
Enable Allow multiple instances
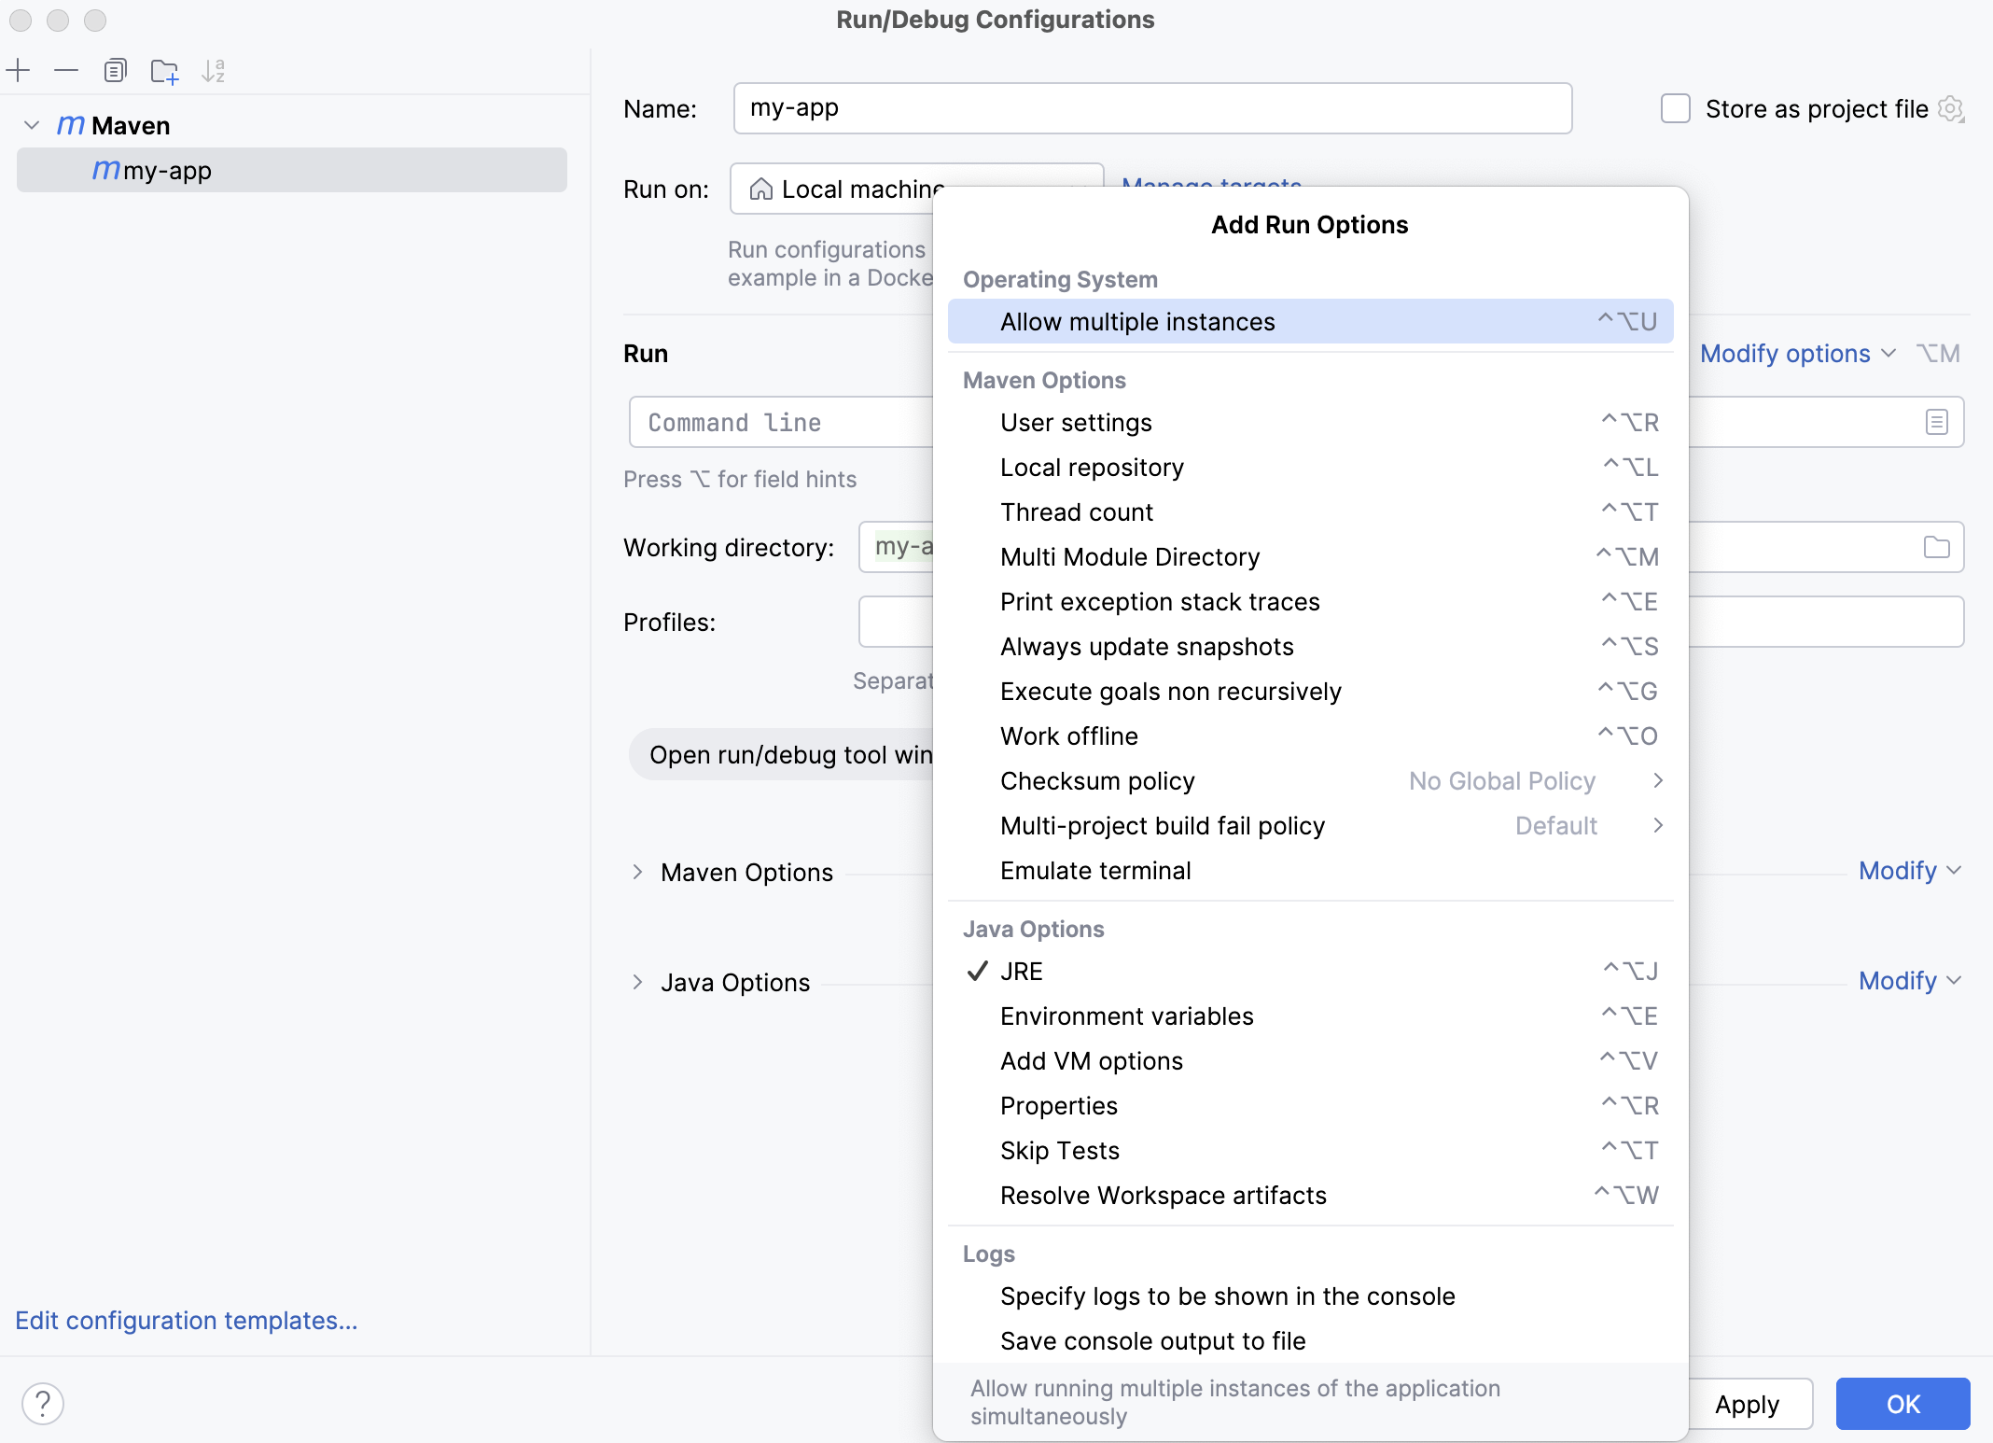1137,321
